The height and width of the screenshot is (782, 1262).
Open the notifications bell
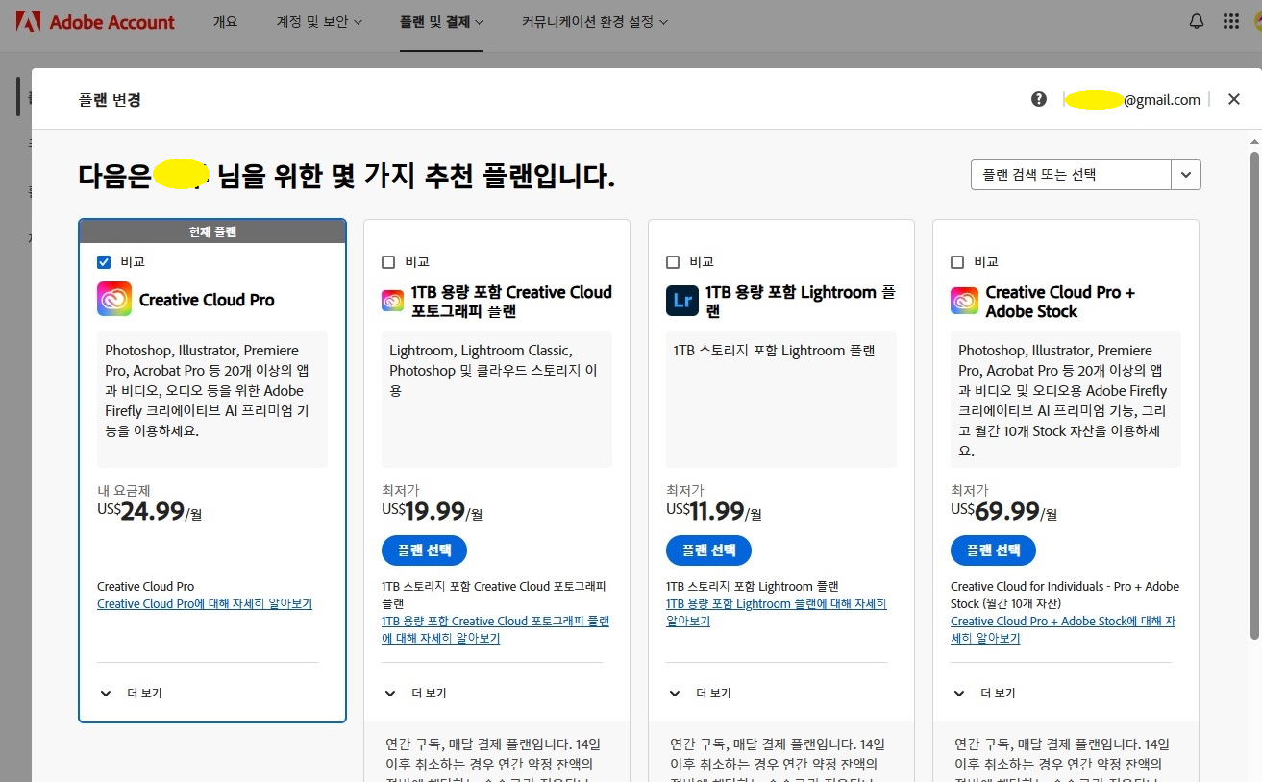(1197, 21)
